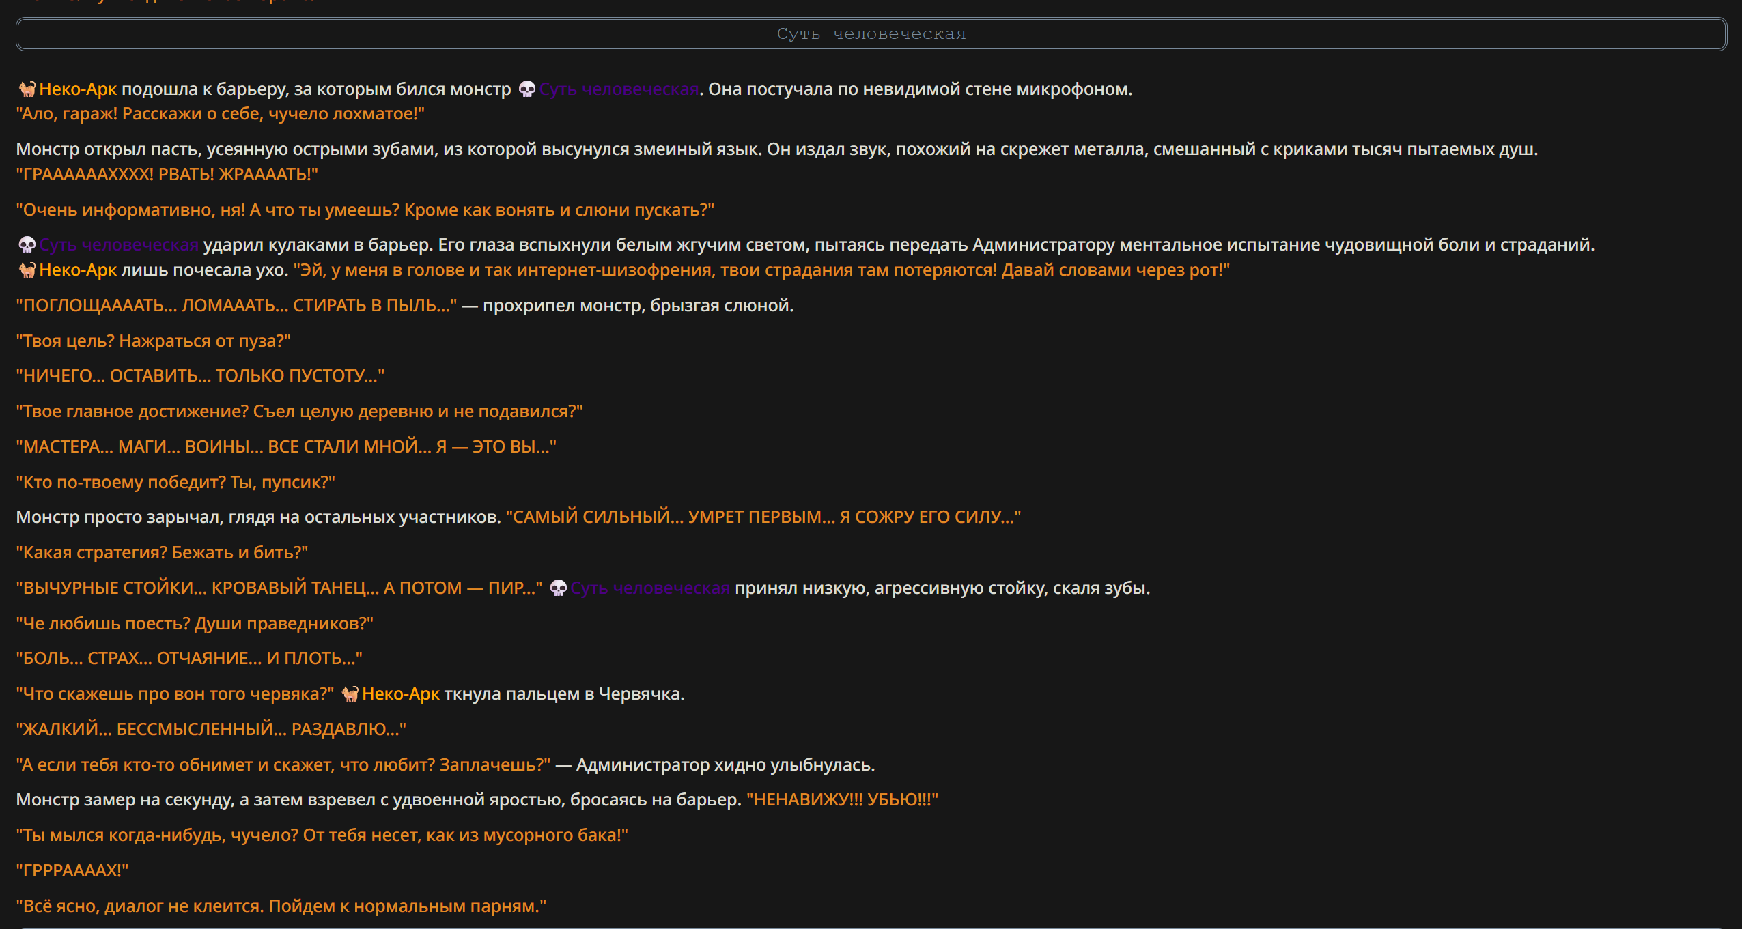Open "Суть человеческая" link before "принял низкую"
The height and width of the screenshot is (929, 1742).
coord(650,588)
